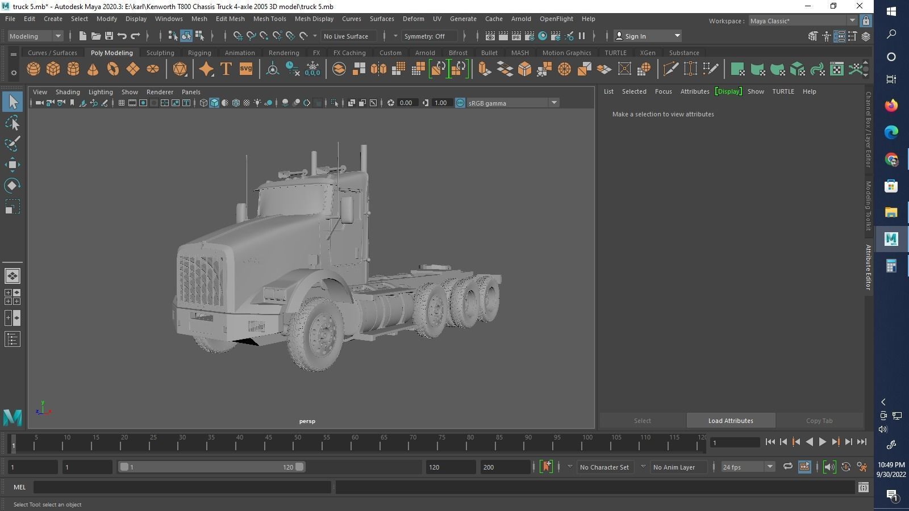Activate the Rotate tool in toolbox

12,186
